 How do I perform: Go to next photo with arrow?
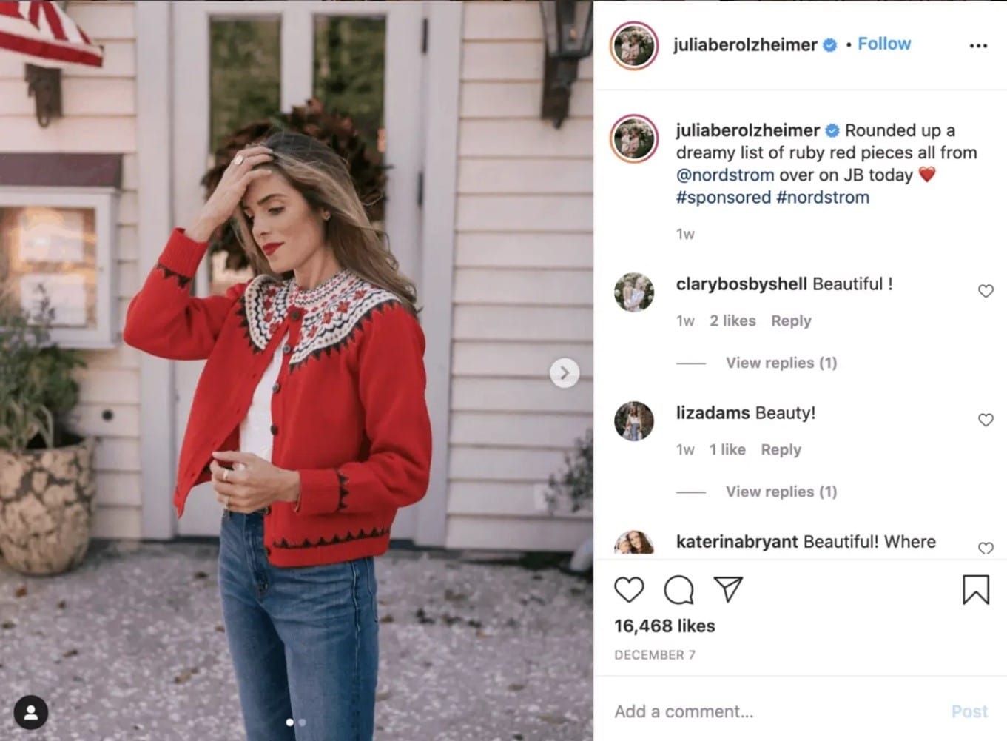565,372
